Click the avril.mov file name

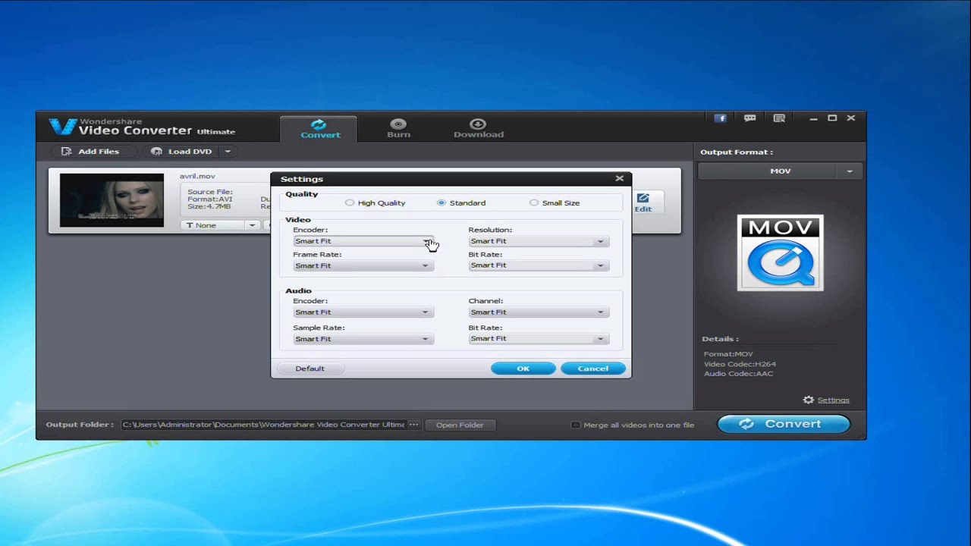point(197,176)
